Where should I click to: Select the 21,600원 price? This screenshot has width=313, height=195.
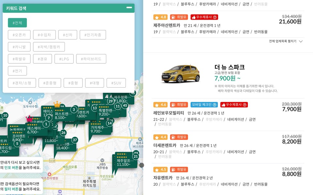pos(290,22)
